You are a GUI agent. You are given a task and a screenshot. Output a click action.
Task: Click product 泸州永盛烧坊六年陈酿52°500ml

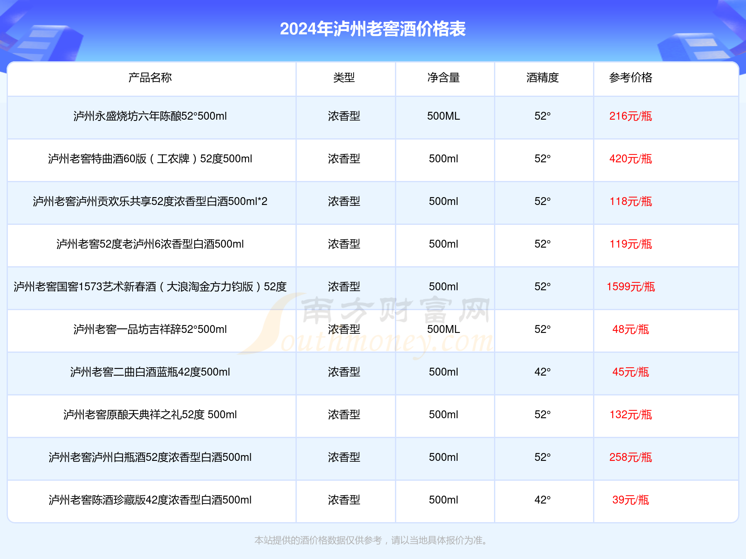coord(150,116)
